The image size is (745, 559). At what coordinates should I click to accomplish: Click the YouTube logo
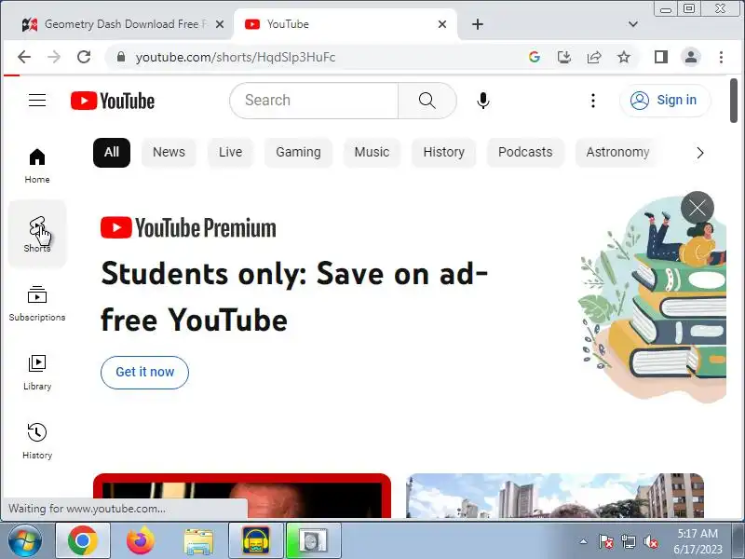click(x=113, y=101)
